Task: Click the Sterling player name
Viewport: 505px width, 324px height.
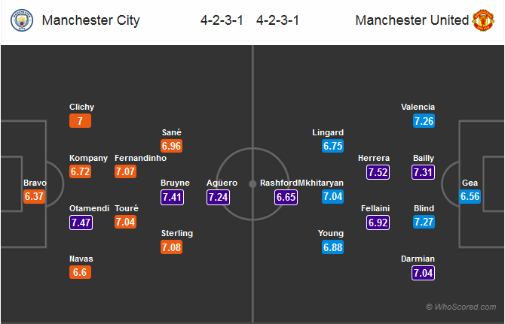Action: (177, 233)
